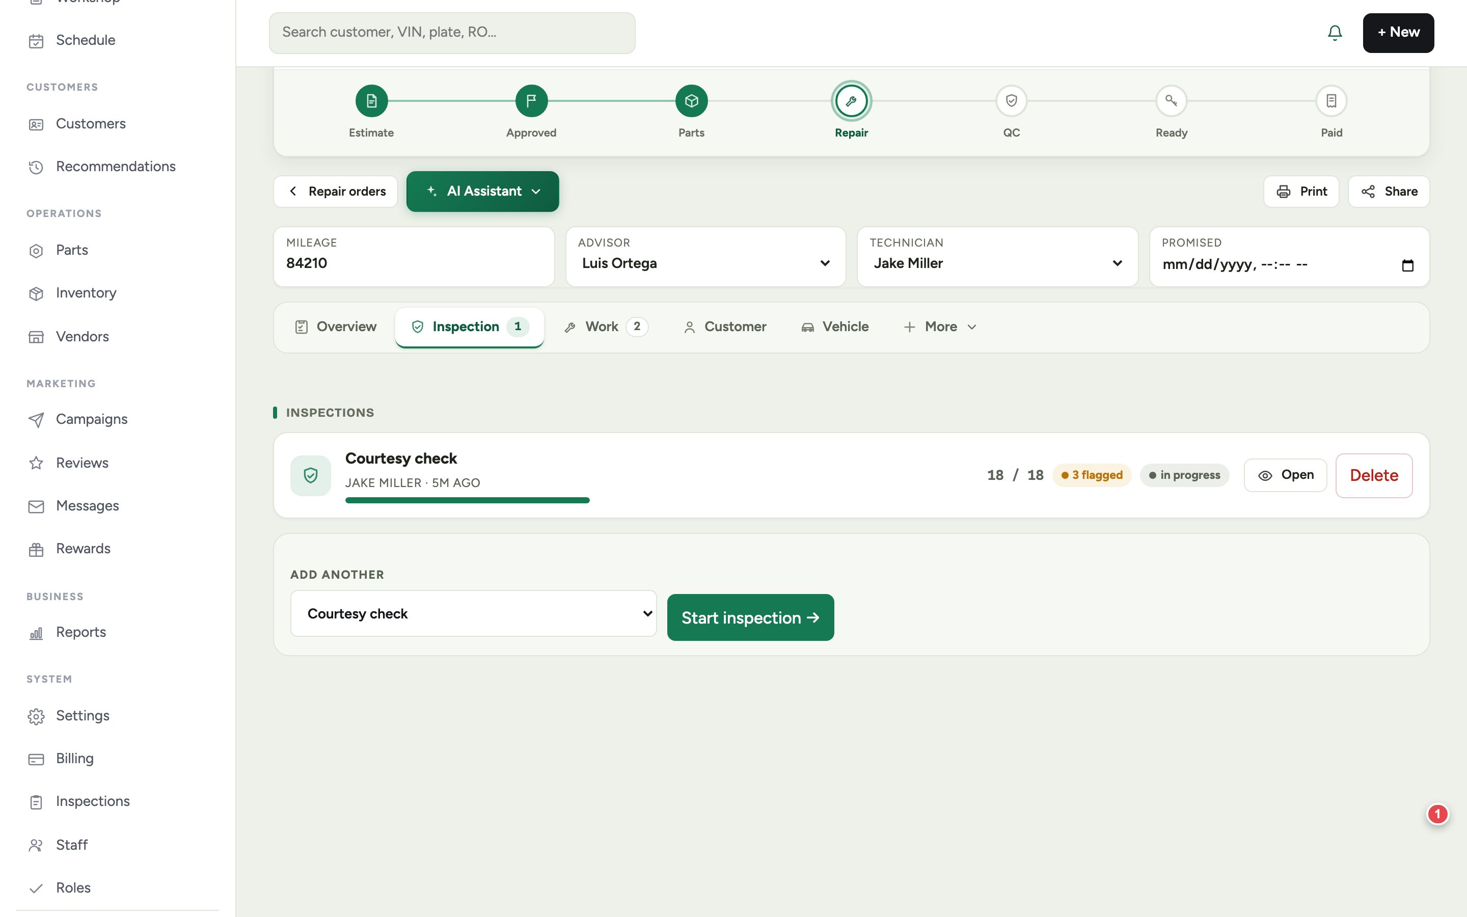Switch to the Overview tab
The width and height of the screenshot is (1467, 917).
pos(335,327)
